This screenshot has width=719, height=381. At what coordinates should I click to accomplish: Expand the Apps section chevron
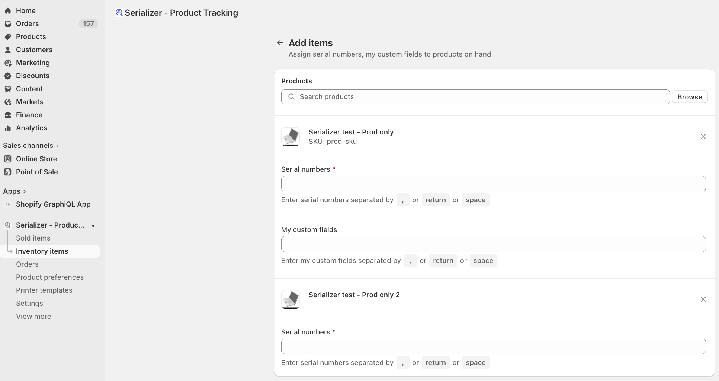tap(25, 191)
